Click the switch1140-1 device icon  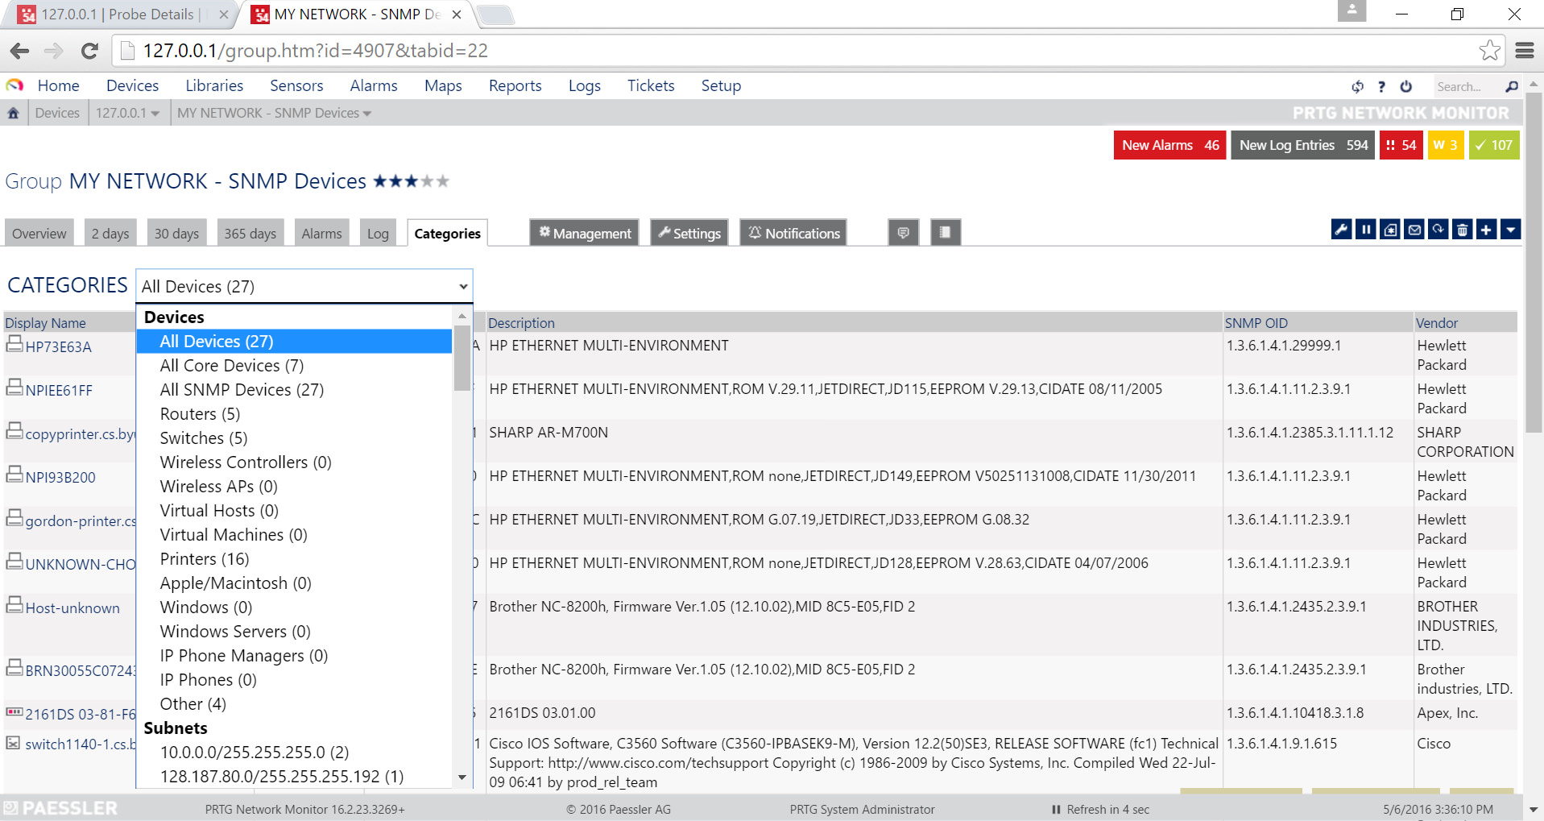[13, 743]
